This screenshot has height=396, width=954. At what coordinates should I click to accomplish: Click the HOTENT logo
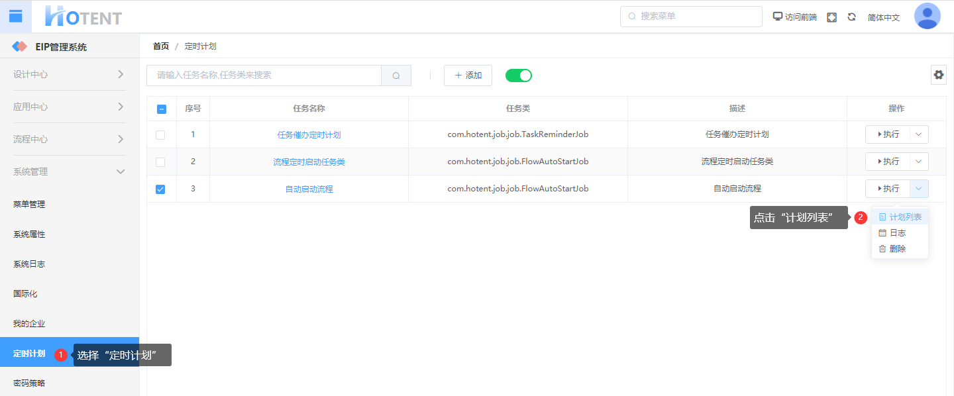pos(83,17)
